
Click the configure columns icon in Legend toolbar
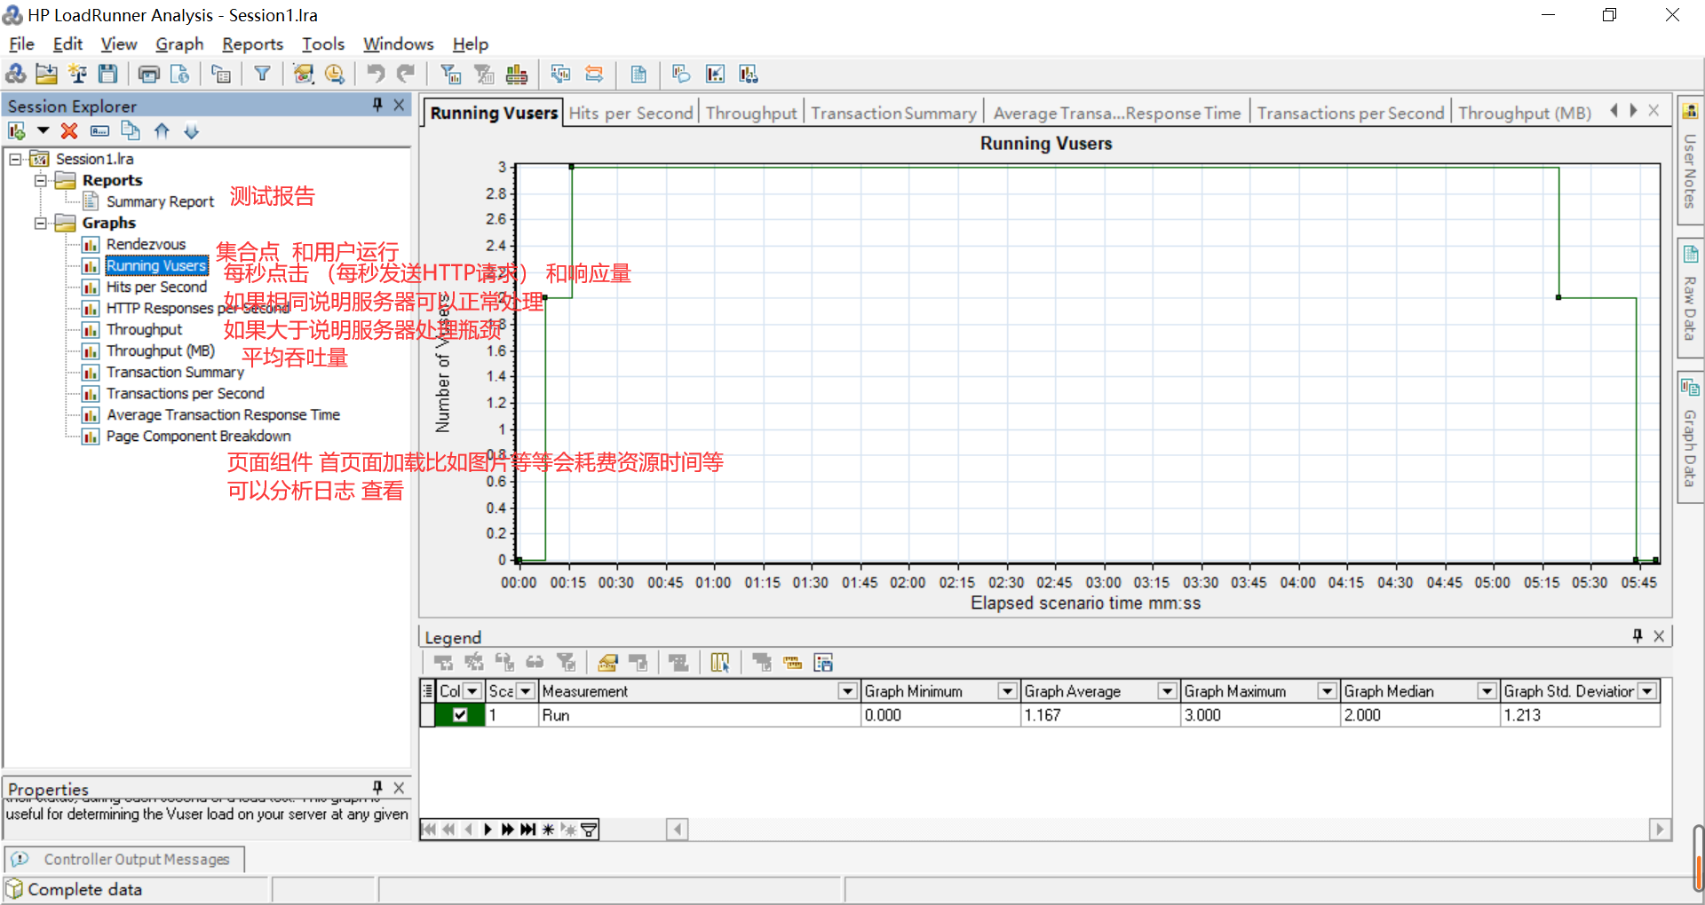(x=720, y=663)
